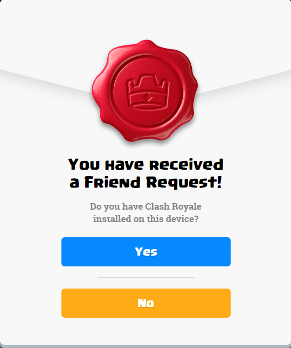Click the 'a Friend Request!' heading line
The image size is (291, 348).
coord(145,183)
